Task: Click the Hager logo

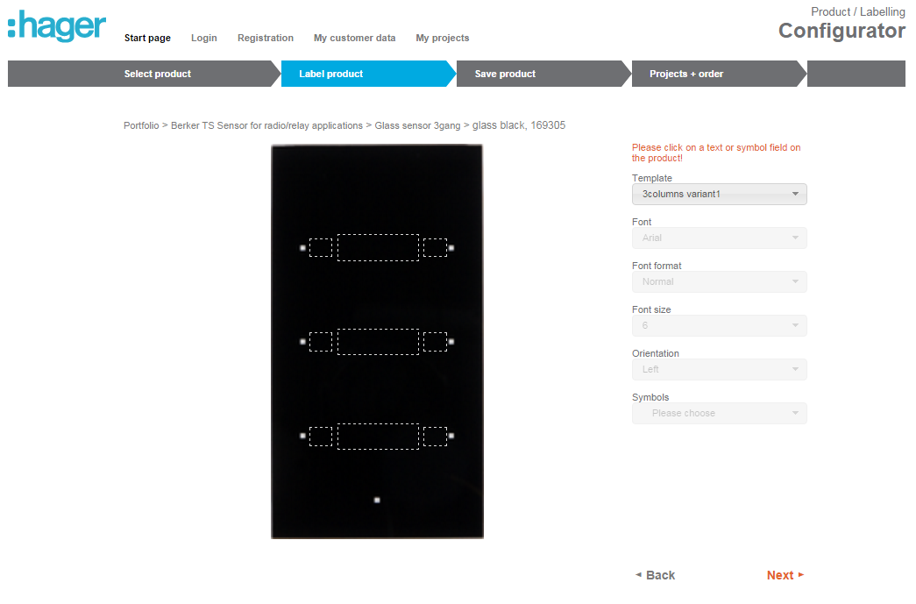Action: click(x=57, y=25)
